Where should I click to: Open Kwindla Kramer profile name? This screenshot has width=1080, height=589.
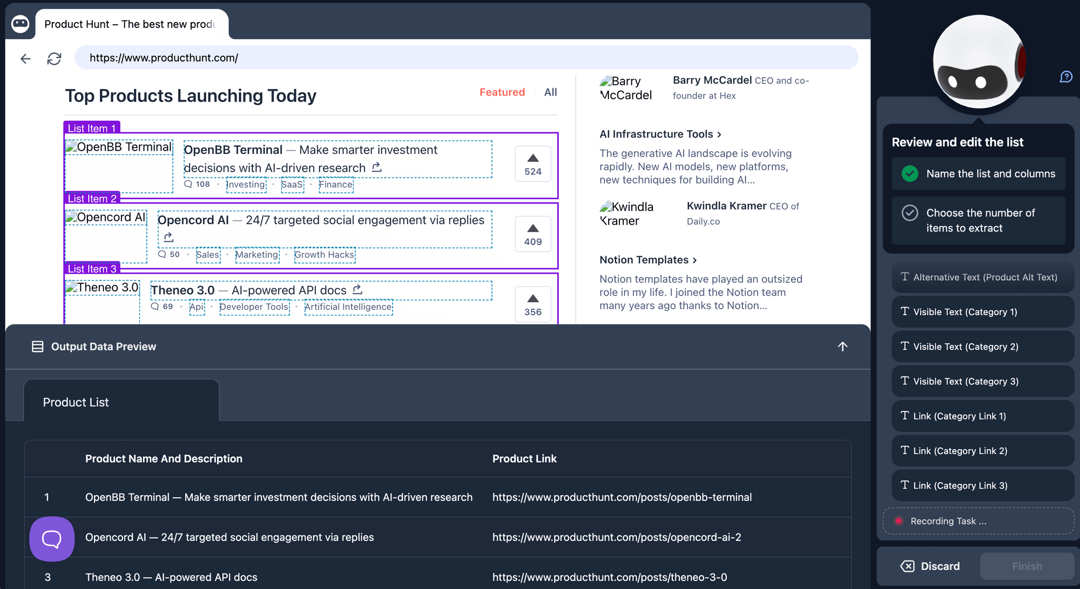[x=726, y=206]
